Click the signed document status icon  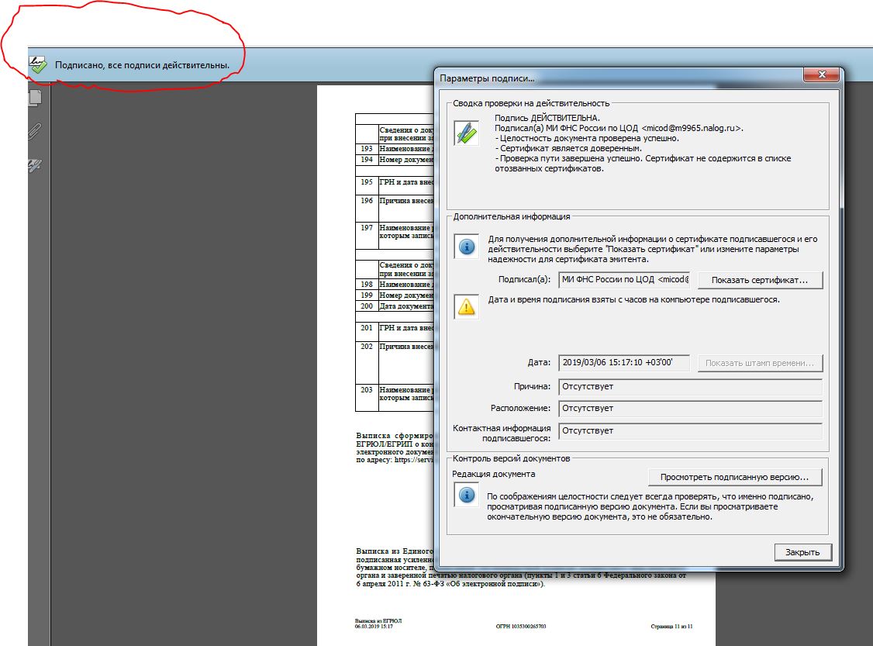coord(37,66)
